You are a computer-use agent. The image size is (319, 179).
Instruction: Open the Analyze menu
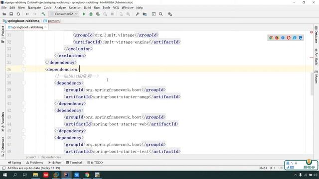(60, 7)
